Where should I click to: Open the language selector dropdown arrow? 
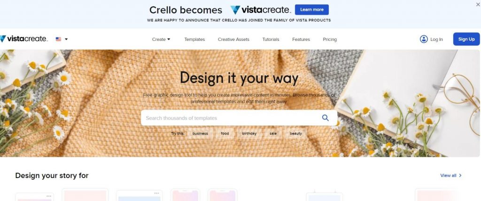pyautogui.click(x=66, y=39)
